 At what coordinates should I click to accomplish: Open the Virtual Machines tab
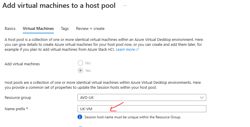pyautogui.click(x=38, y=28)
